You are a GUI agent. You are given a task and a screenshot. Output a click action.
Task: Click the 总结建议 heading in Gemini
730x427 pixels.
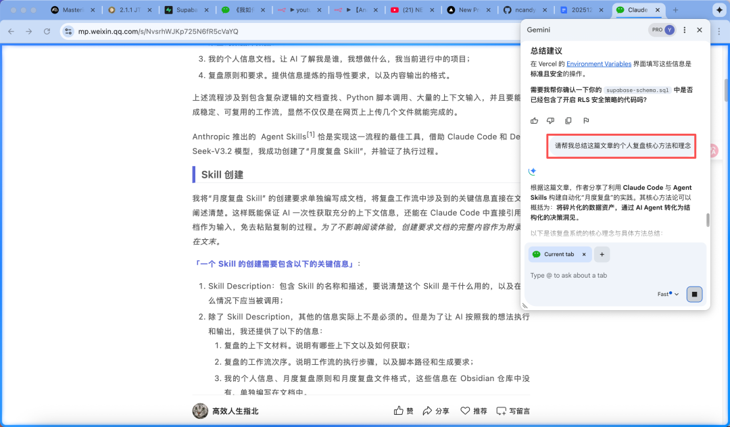(546, 51)
